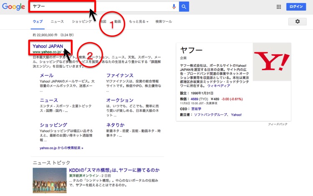313x196 pixels.
Task: Click the Google logo
Action: point(13,7)
